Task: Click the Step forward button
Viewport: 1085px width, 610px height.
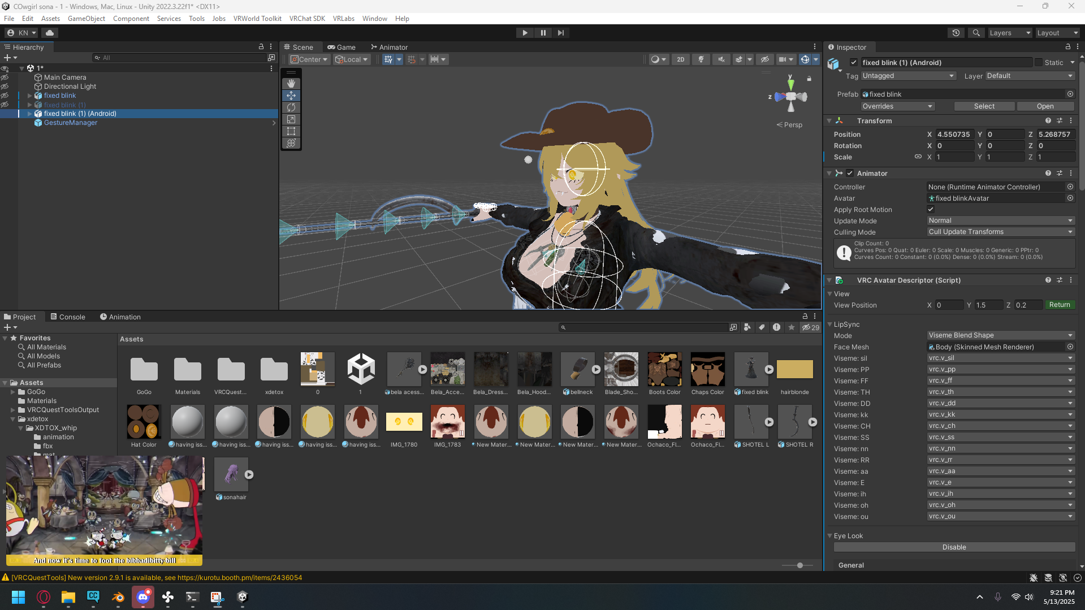Action: coord(560,33)
